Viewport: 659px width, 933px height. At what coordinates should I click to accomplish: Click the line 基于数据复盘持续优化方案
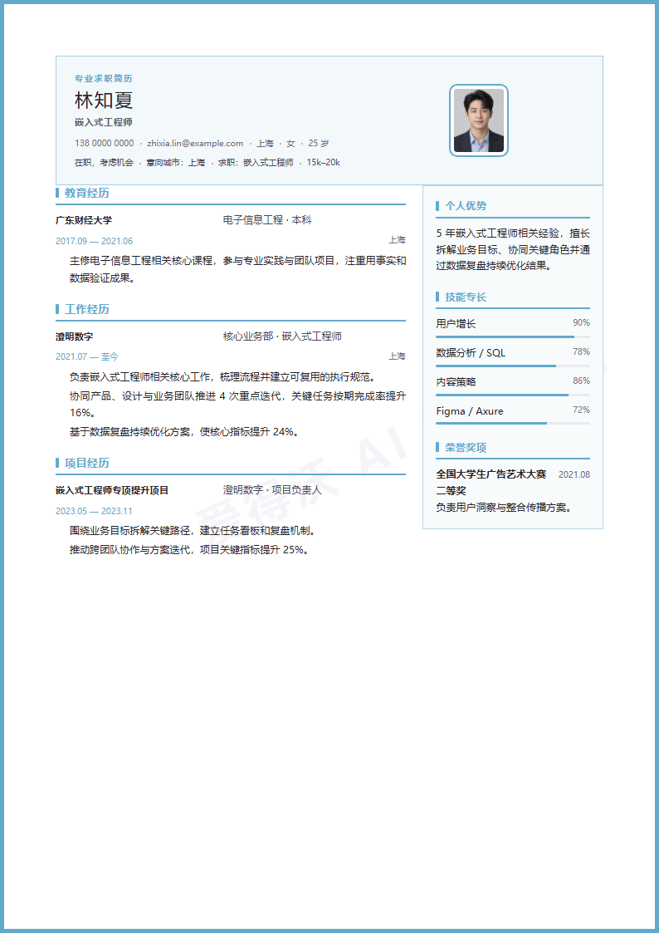(184, 432)
